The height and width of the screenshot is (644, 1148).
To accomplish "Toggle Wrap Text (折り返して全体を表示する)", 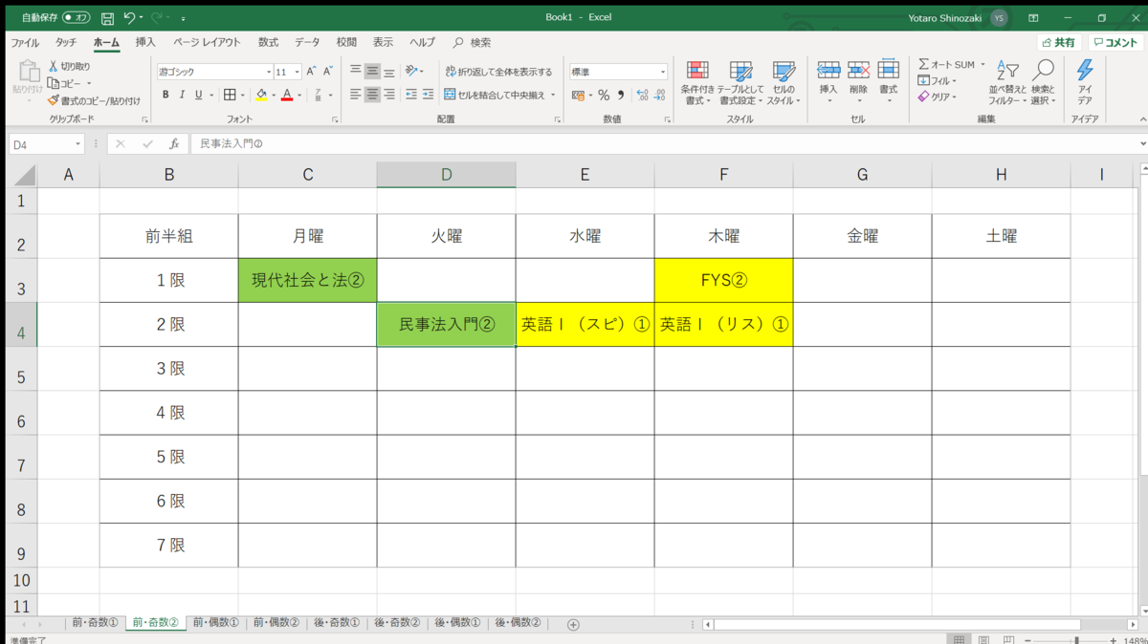I will (x=498, y=72).
